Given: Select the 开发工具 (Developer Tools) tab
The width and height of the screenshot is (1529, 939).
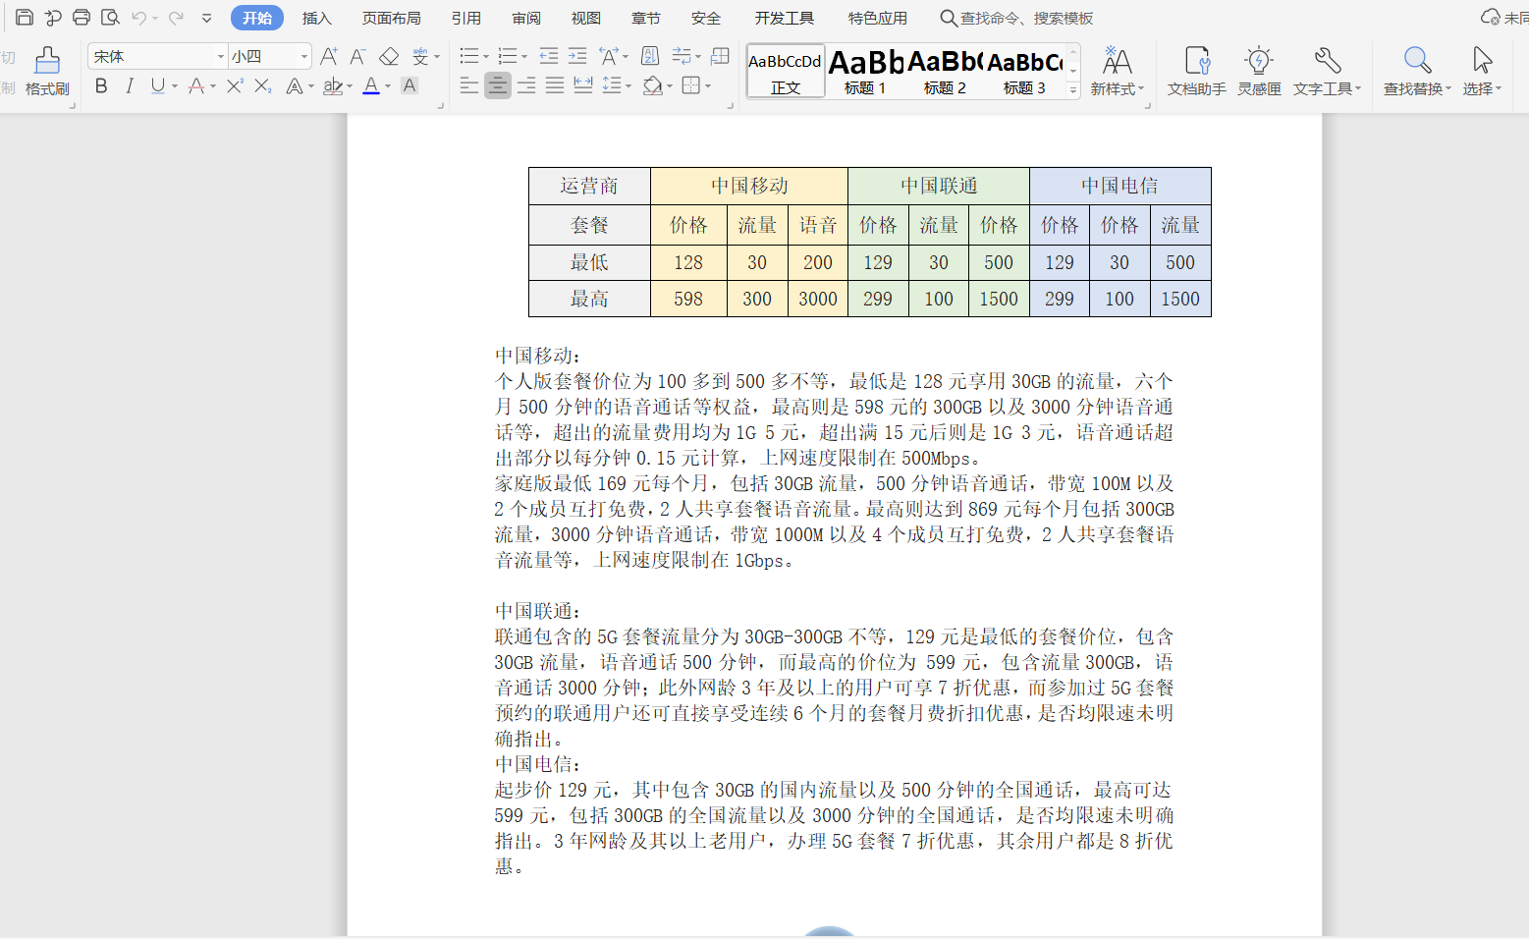Looking at the screenshot, I should [x=785, y=18].
